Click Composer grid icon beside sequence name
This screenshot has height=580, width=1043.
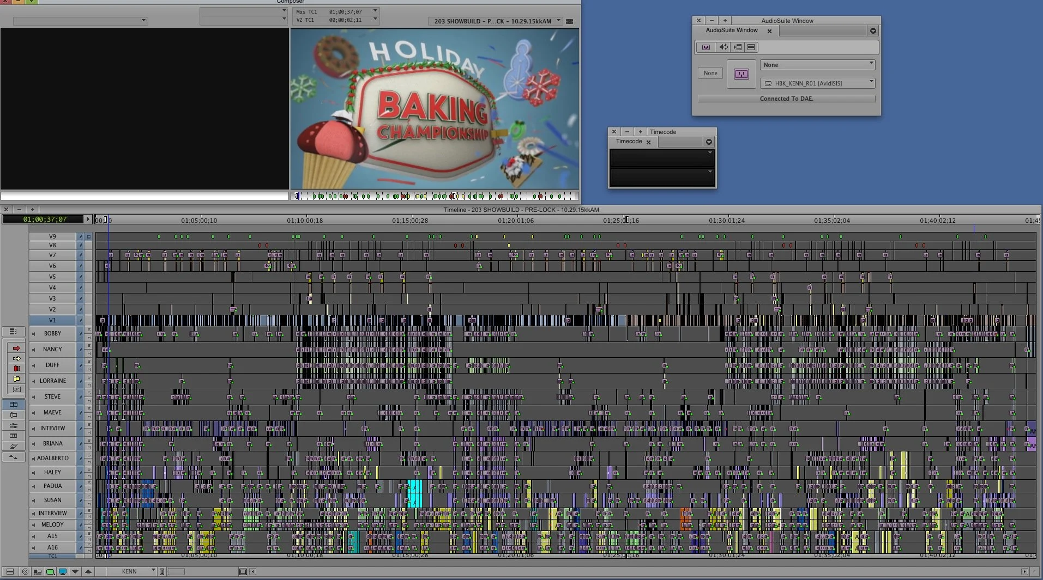coord(570,21)
